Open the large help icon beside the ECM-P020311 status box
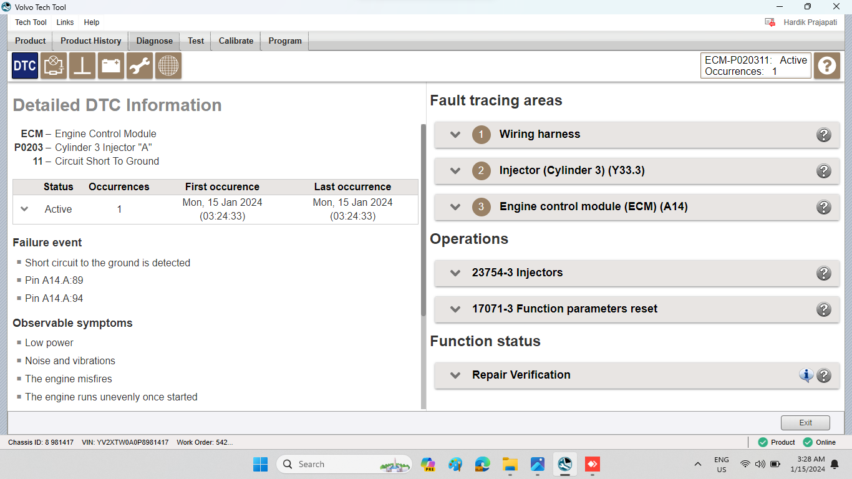This screenshot has height=479, width=852. point(827,65)
